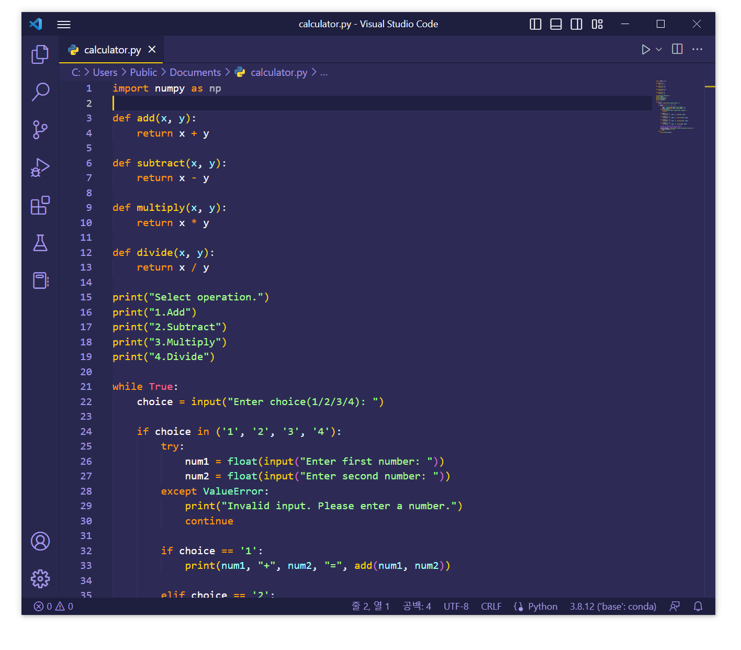Open the breadcrumb symbol ellipsis

pyautogui.click(x=324, y=72)
